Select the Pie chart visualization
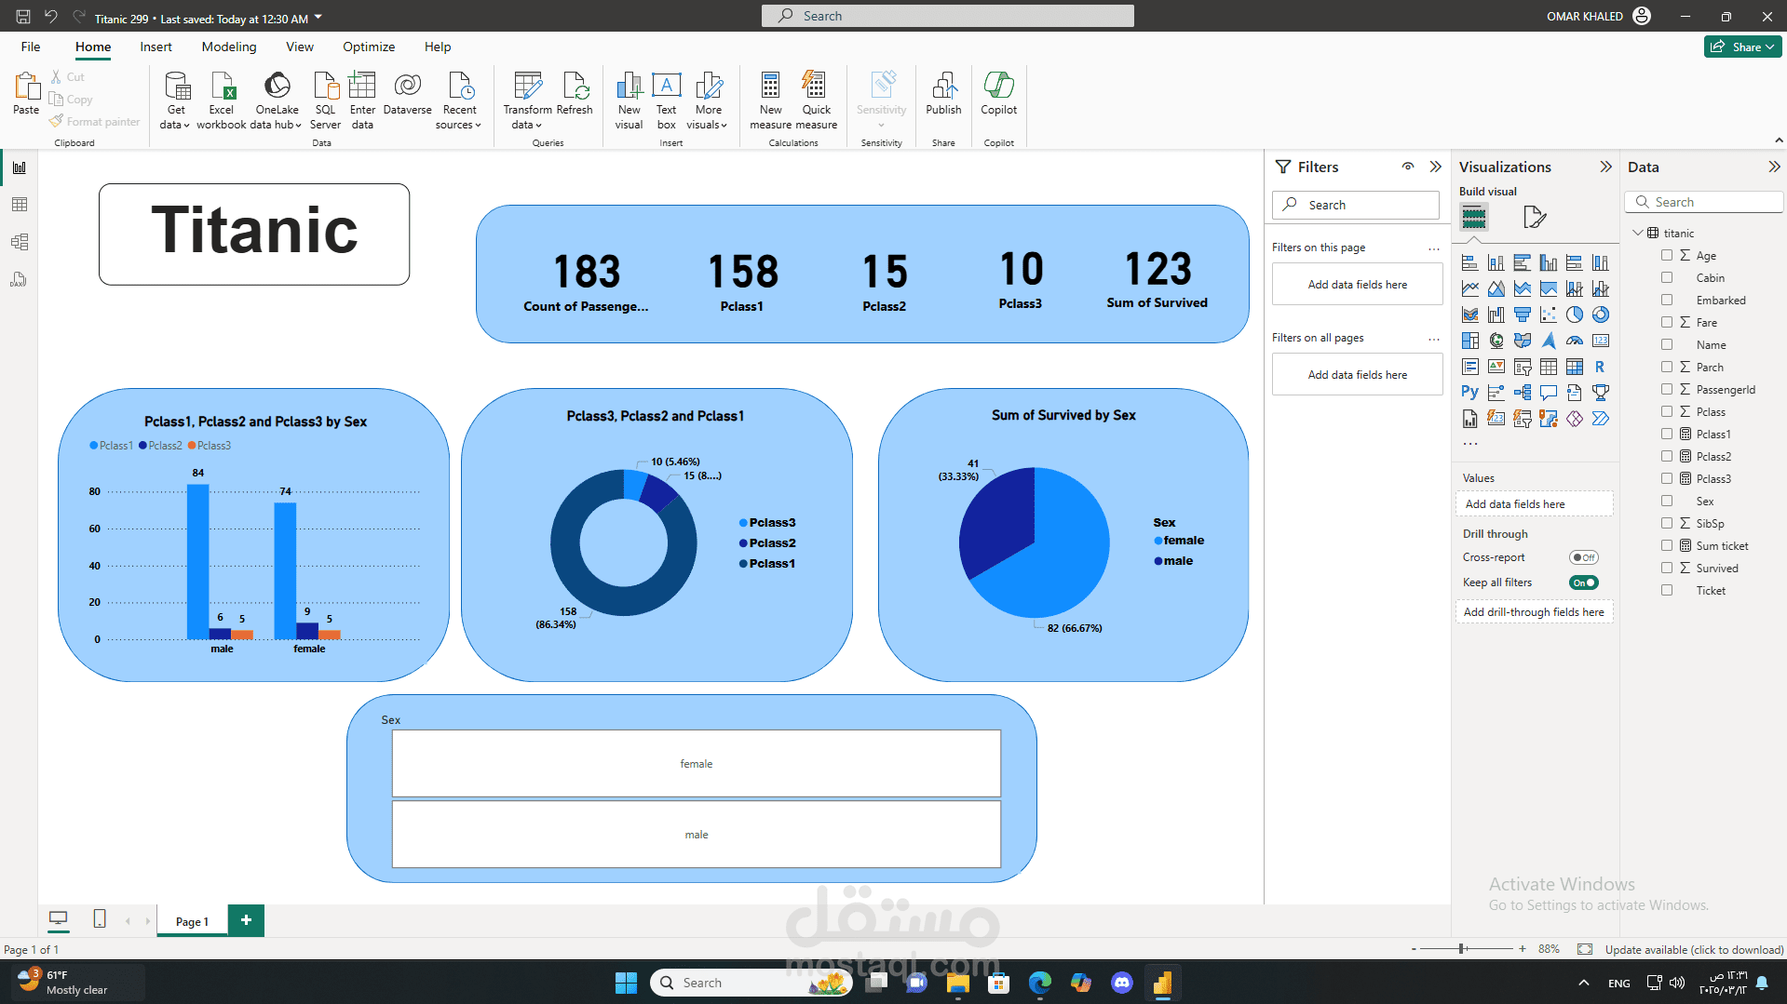 (x=1574, y=315)
